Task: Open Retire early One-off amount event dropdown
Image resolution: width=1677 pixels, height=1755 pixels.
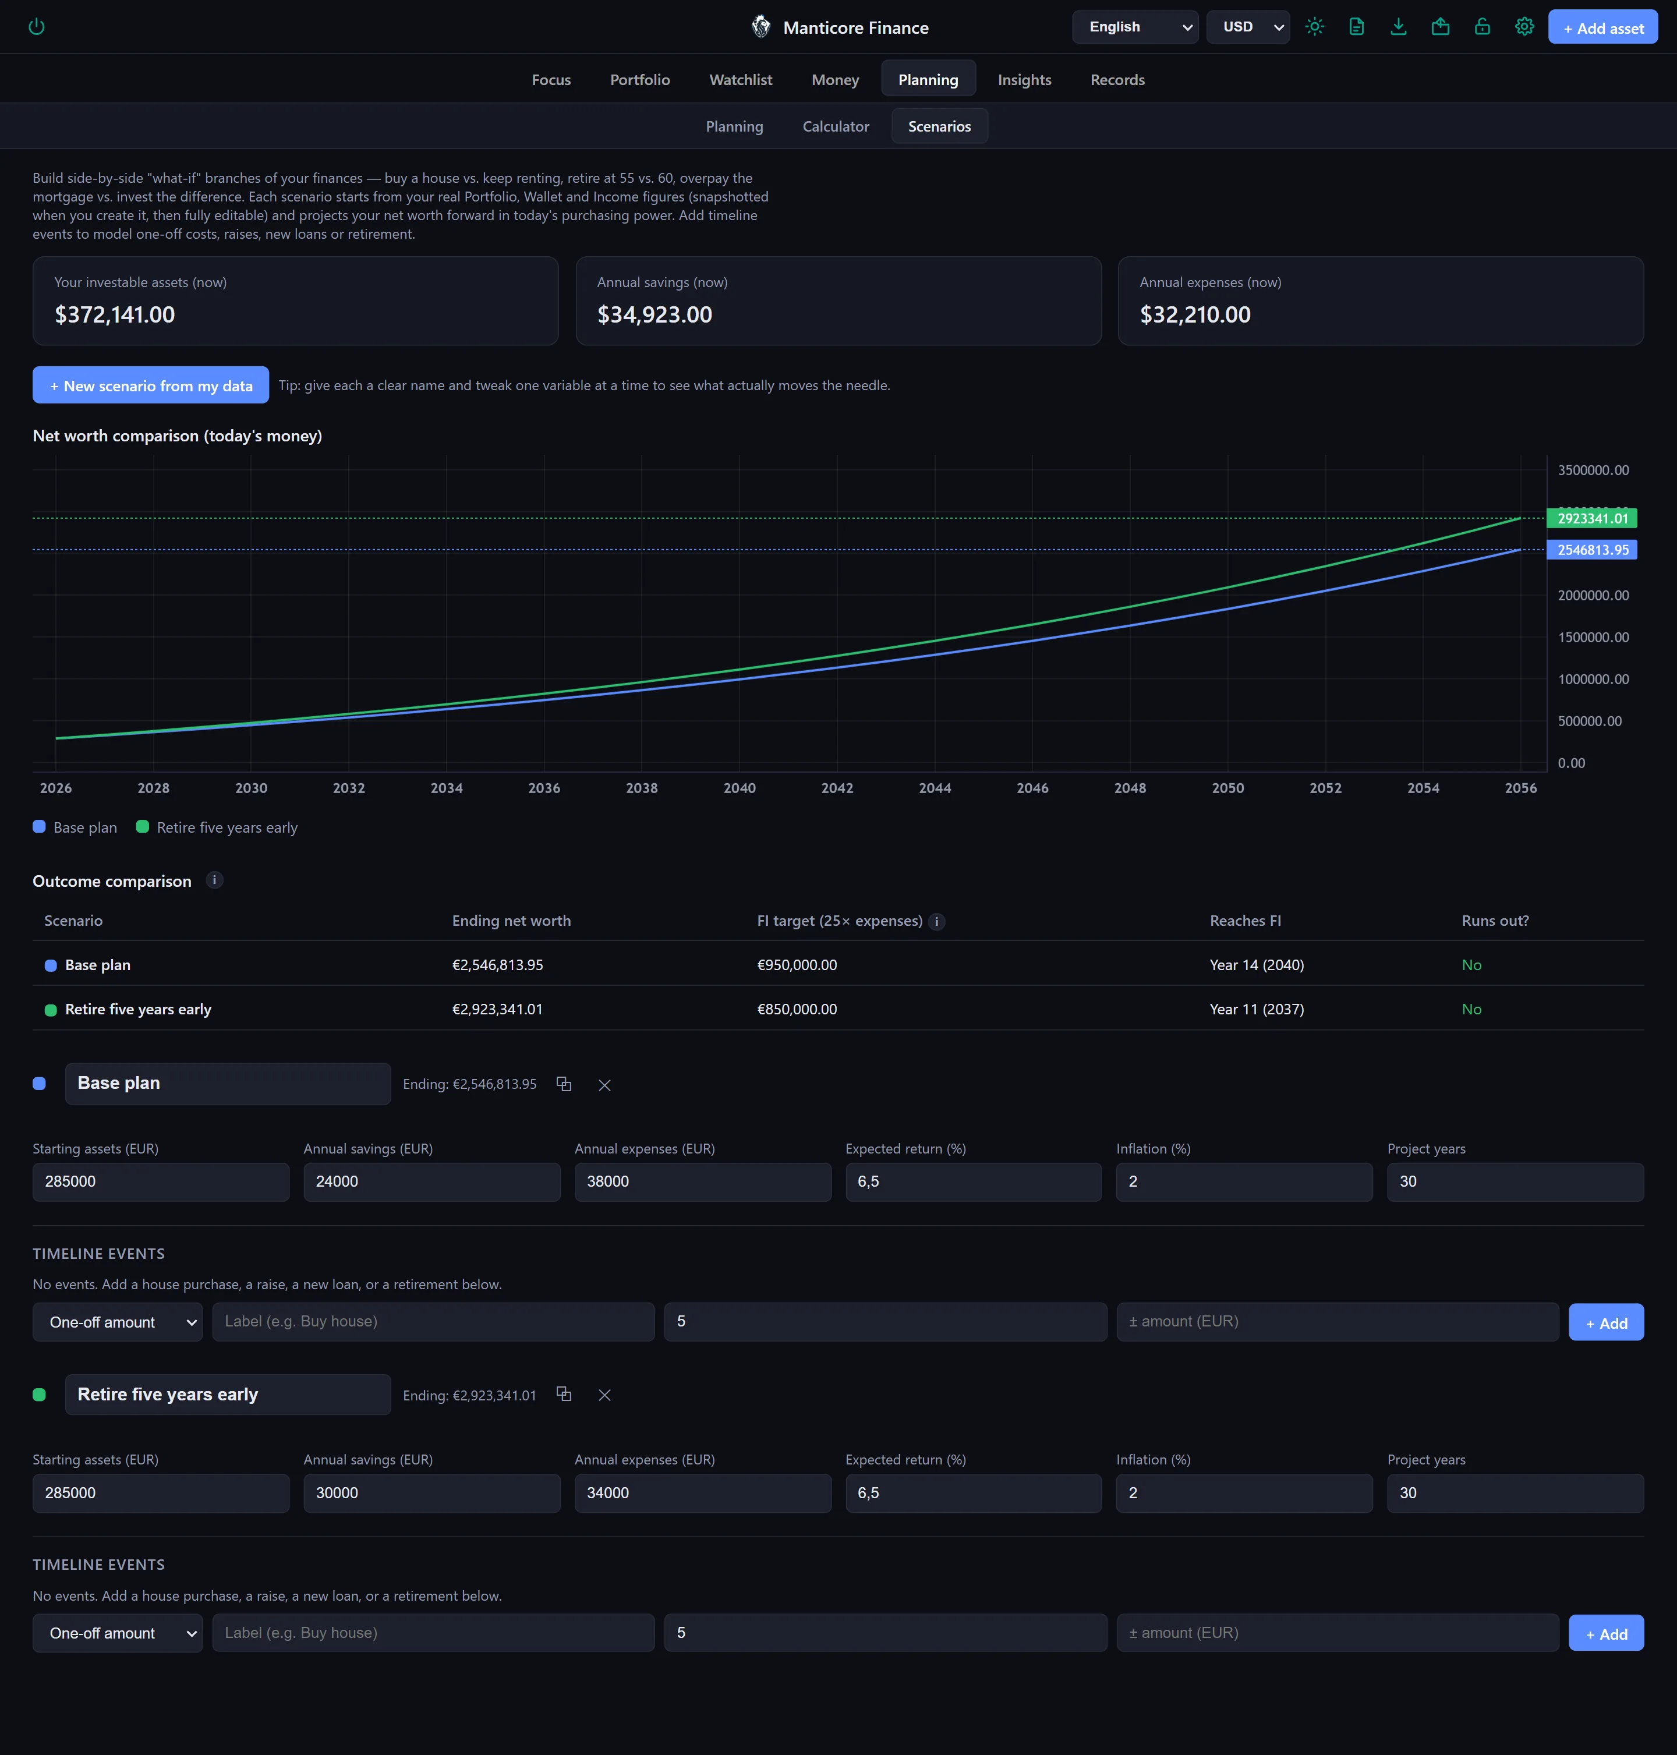Action: point(117,1633)
